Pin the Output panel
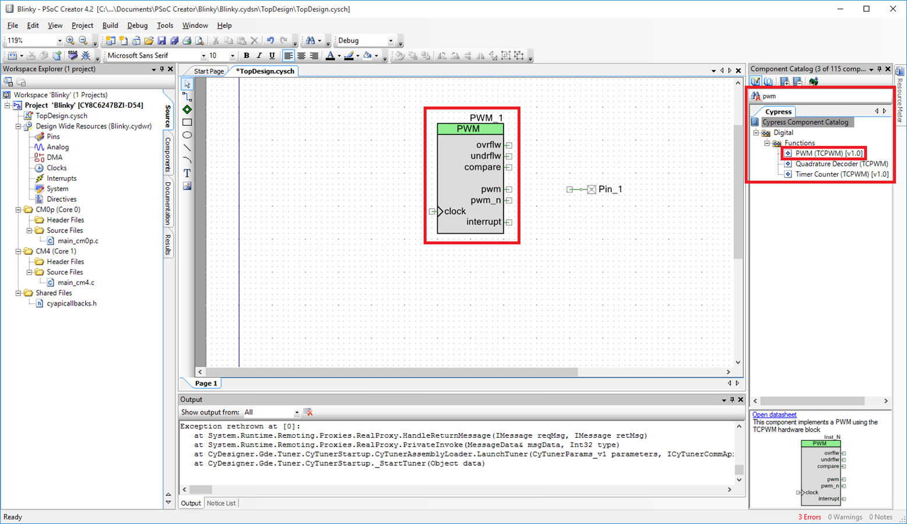 pyautogui.click(x=732, y=400)
